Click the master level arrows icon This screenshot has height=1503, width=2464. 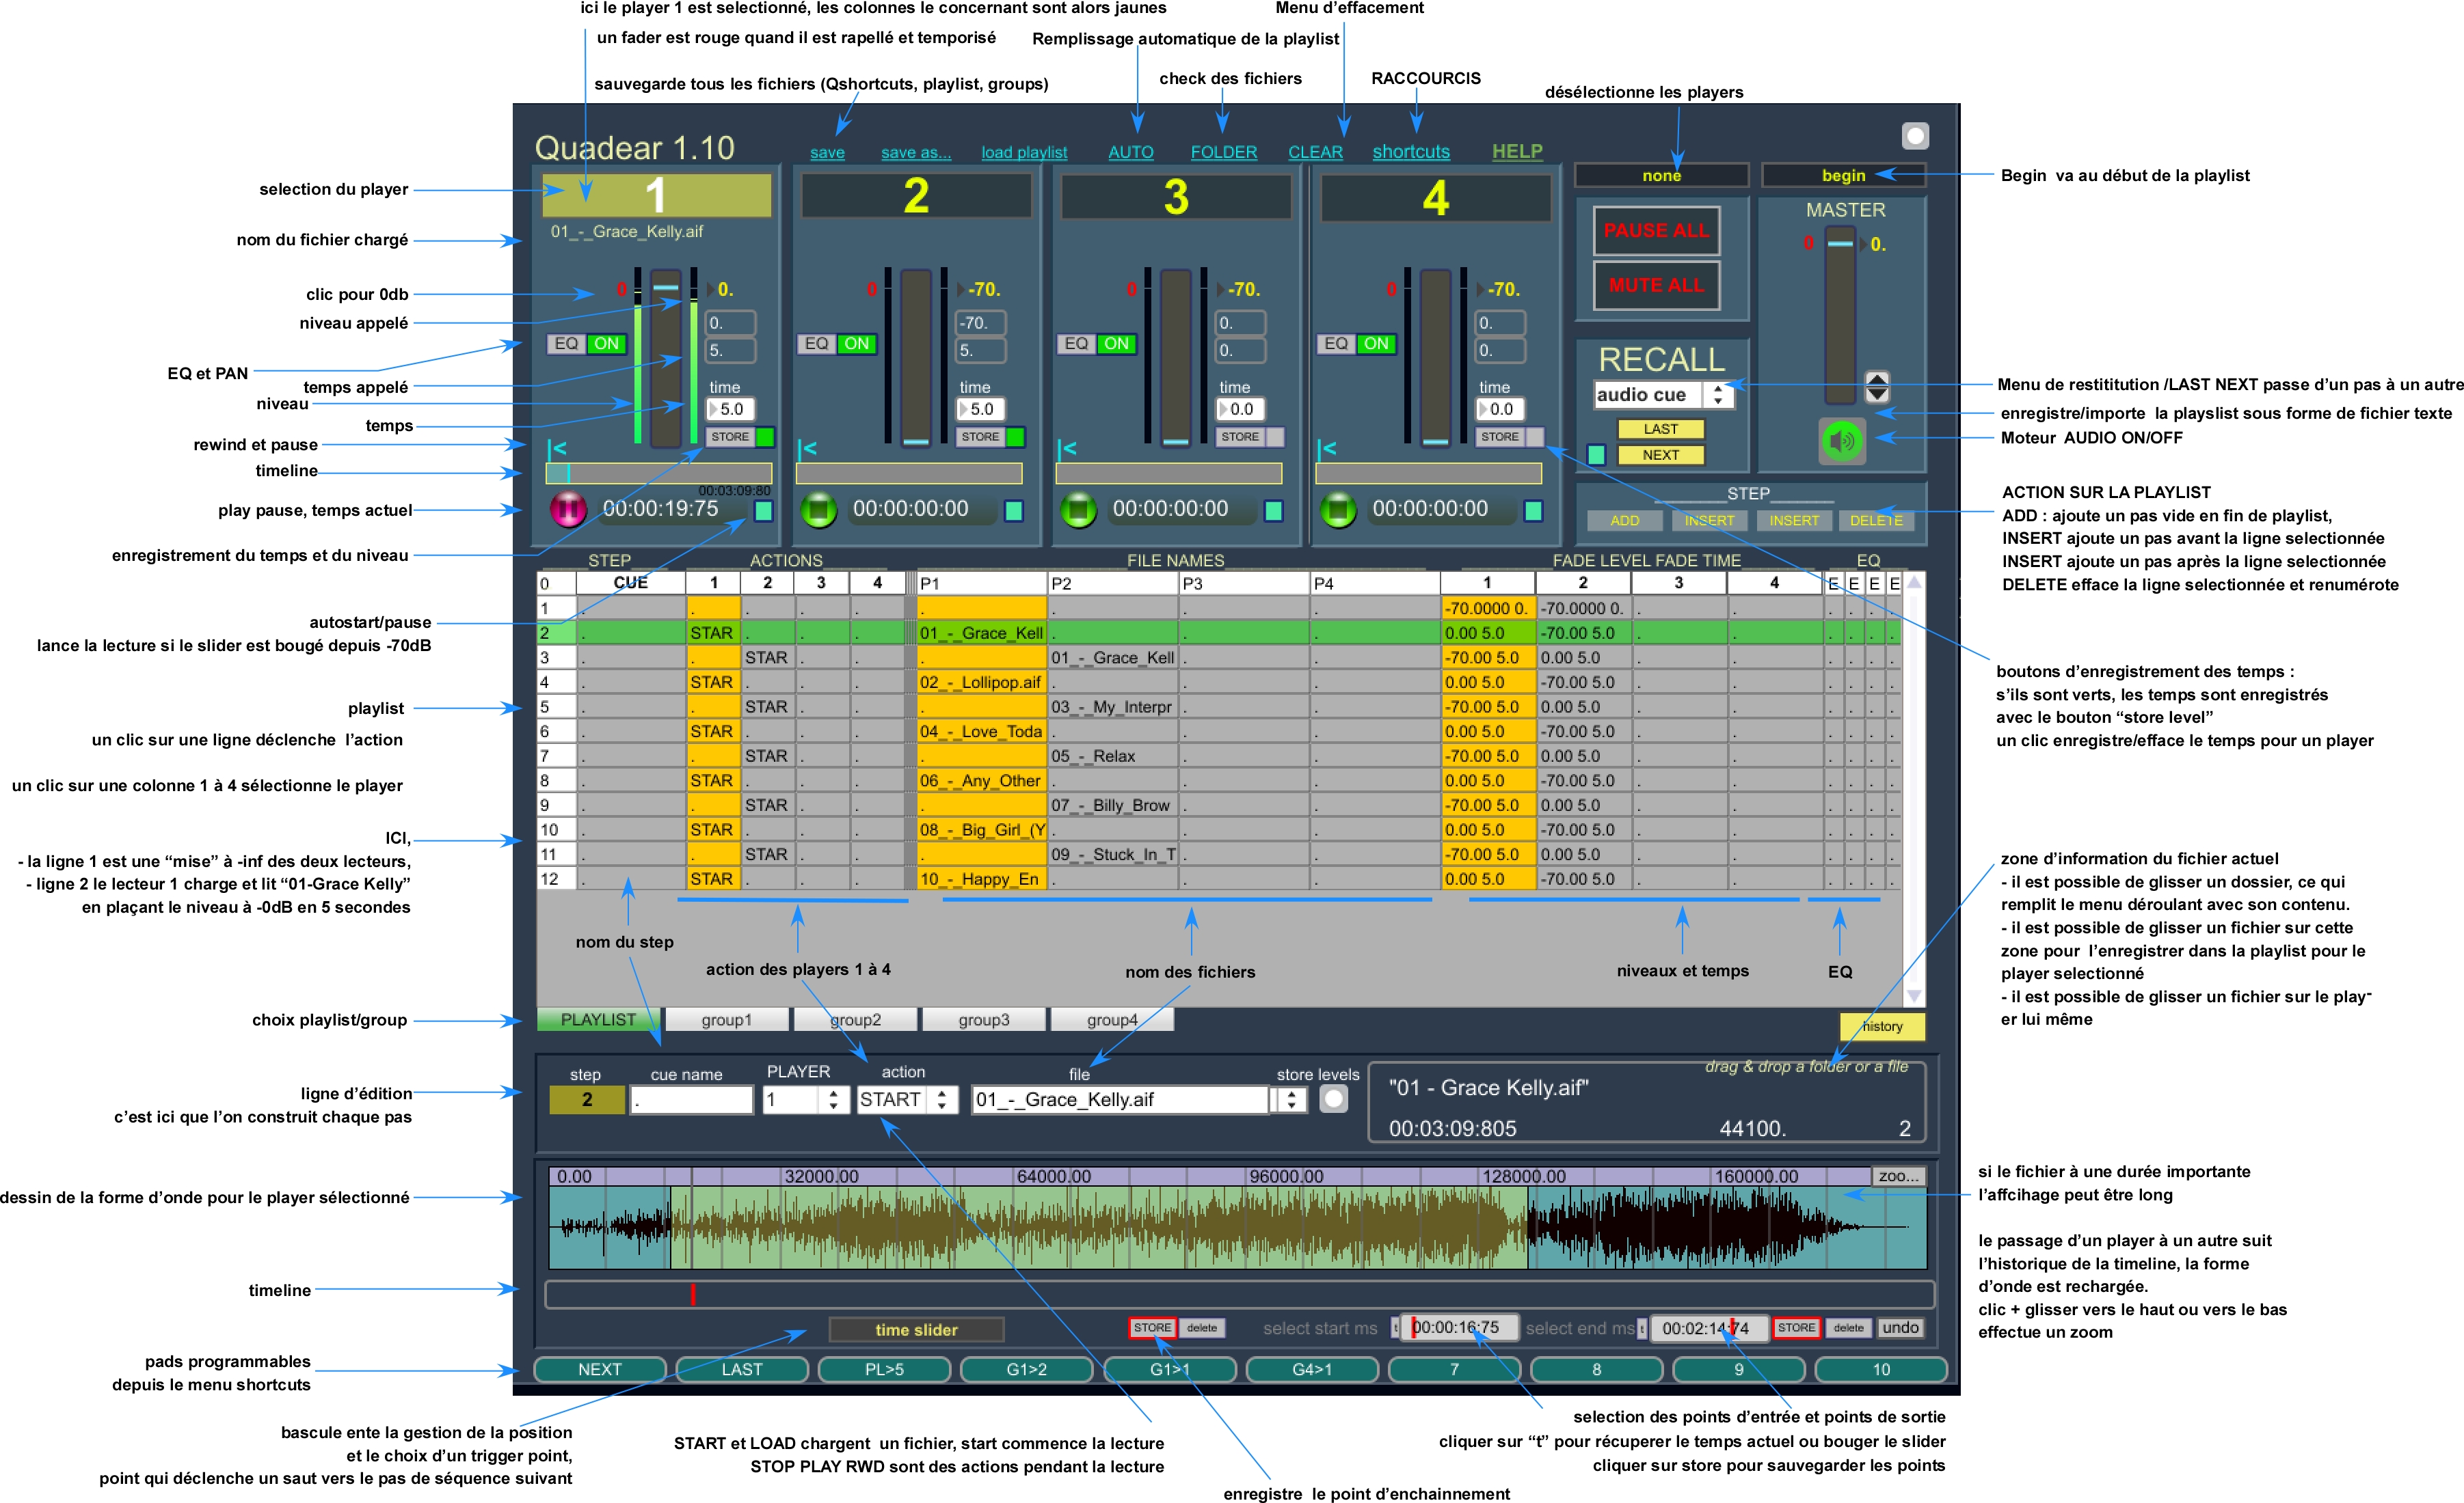(x=1877, y=386)
